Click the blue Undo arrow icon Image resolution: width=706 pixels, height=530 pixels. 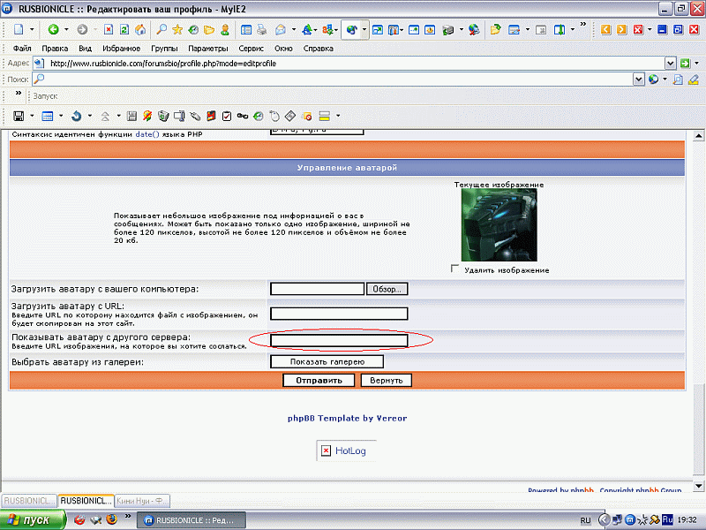[x=77, y=117]
